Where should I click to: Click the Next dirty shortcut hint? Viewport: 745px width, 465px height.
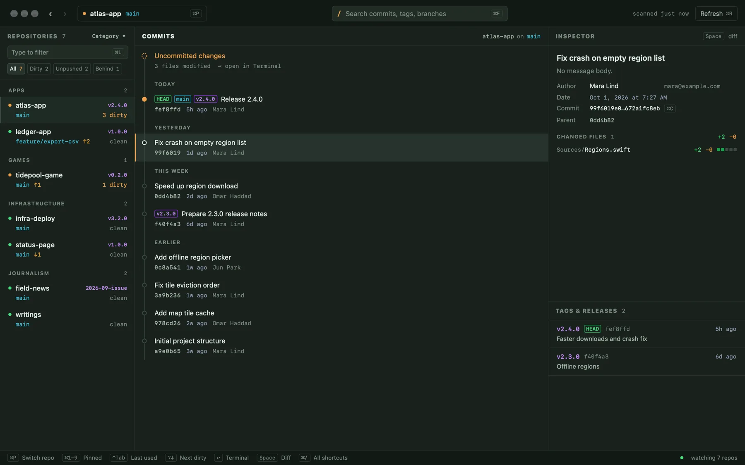coord(186,458)
